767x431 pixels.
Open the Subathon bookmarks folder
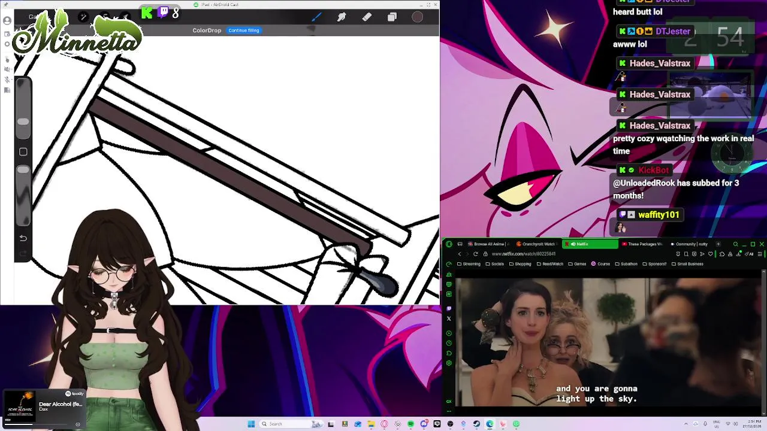(626, 264)
